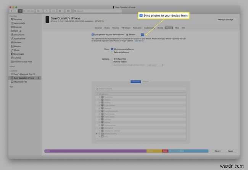Switch to the TV Shows tab
Image resolution: width=248 pixels, height=170 pixels.
click(126, 28)
